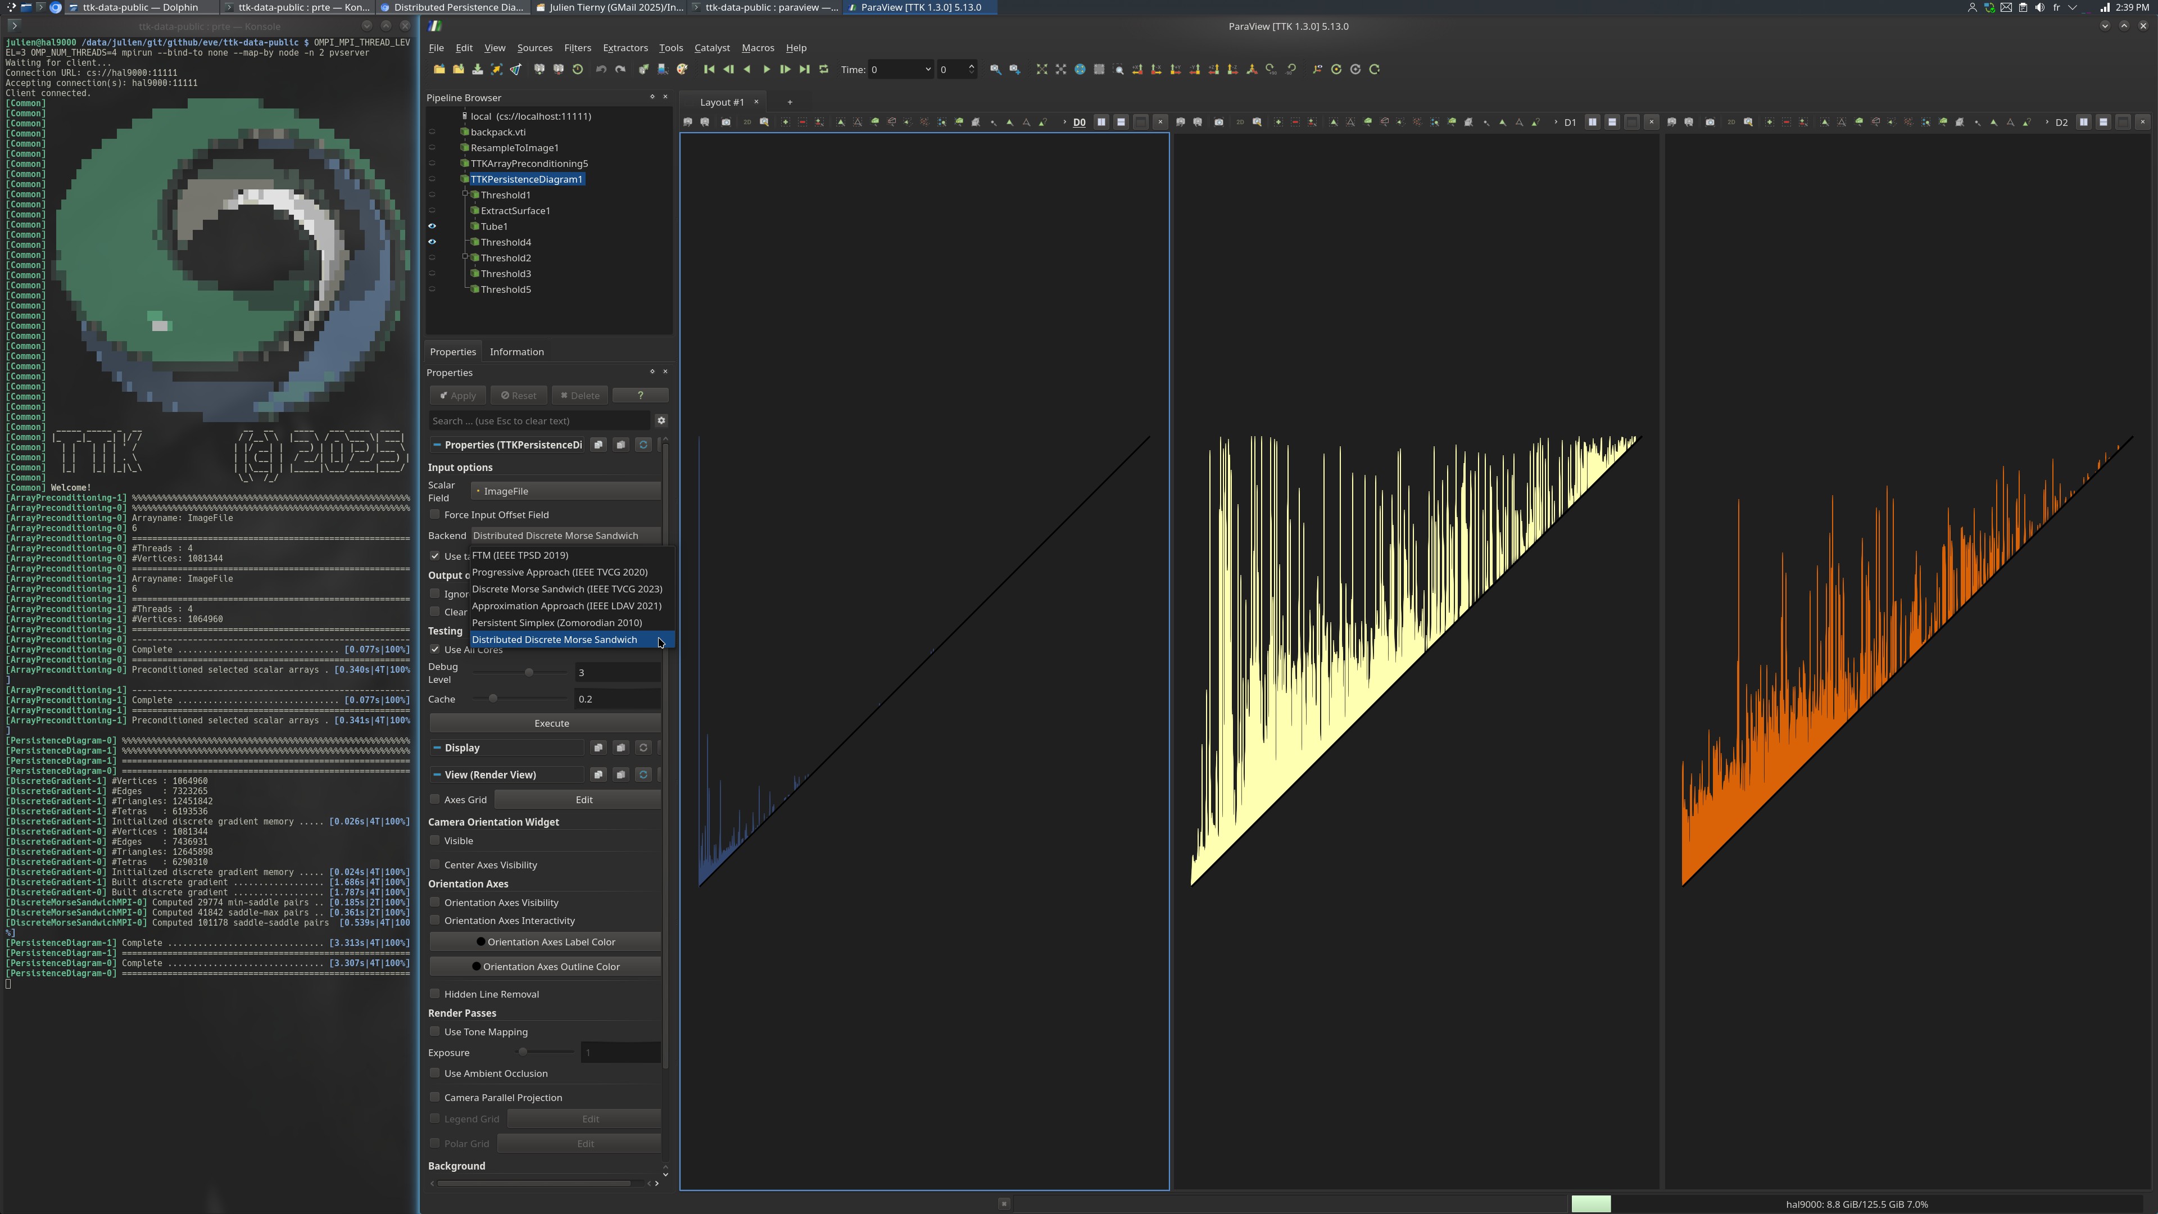Open the Scalar Field ImageFile dropdown

click(x=565, y=491)
